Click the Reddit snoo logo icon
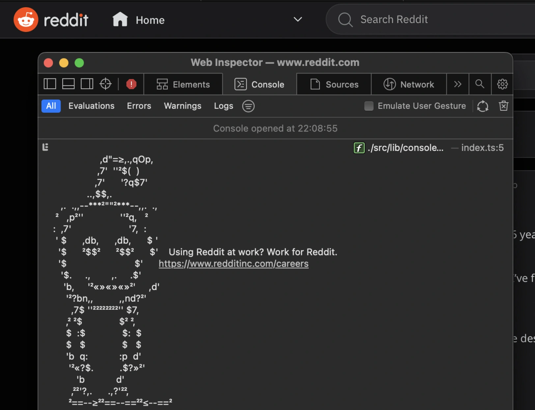 click(26, 20)
